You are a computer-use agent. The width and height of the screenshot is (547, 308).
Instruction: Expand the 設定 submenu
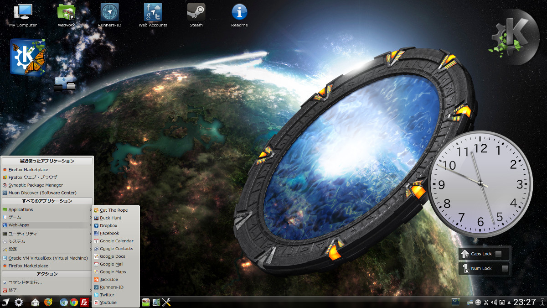pyautogui.click(x=47, y=249)
